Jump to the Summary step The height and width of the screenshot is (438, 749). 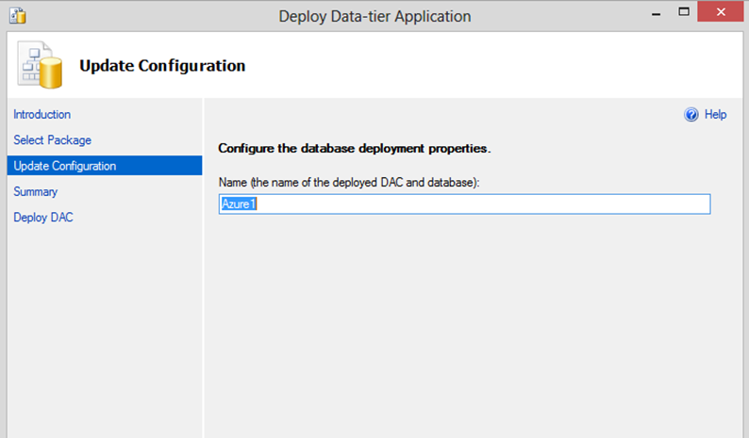(36, 192)
